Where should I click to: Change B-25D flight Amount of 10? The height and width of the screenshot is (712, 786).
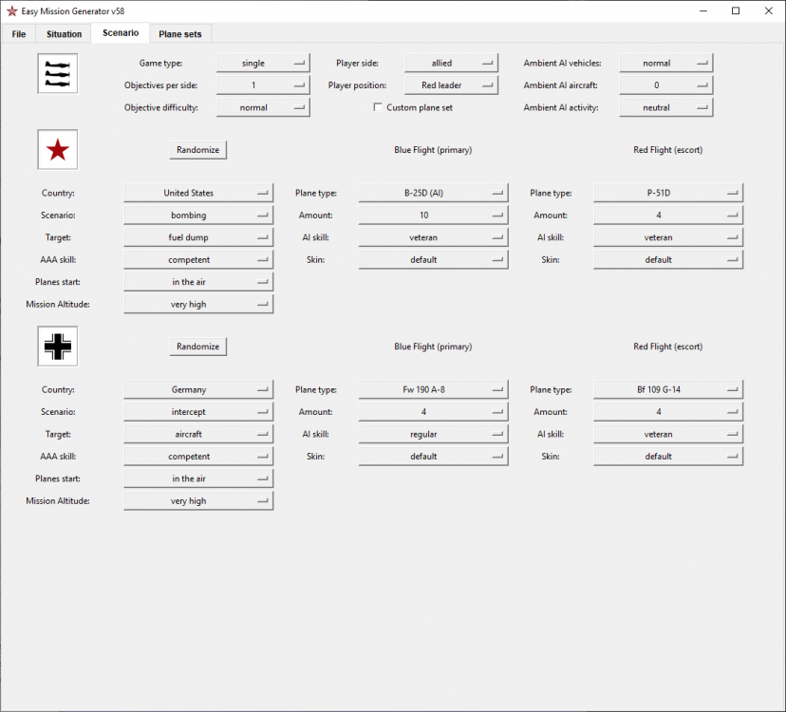(433, 215)
